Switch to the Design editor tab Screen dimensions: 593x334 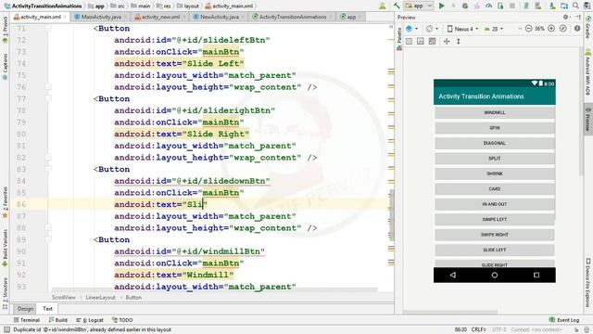25,309
